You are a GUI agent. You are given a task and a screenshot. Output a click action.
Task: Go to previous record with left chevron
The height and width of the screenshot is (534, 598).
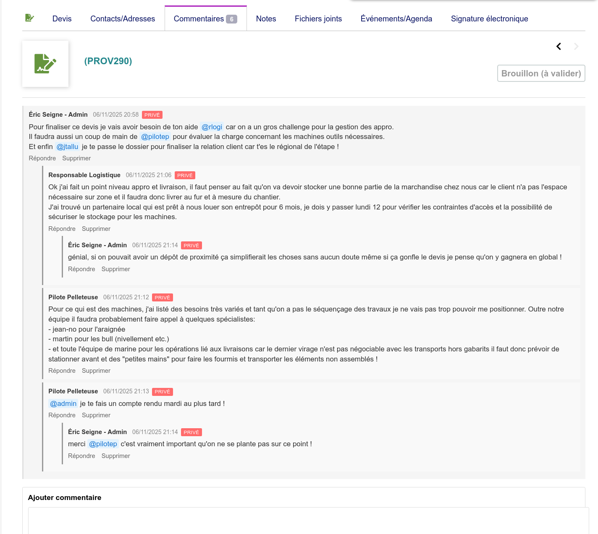click(x=559, y=47)
